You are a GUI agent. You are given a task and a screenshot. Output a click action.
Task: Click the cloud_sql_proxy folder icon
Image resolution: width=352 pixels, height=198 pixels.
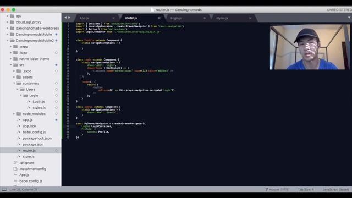(x=12, y=22)
